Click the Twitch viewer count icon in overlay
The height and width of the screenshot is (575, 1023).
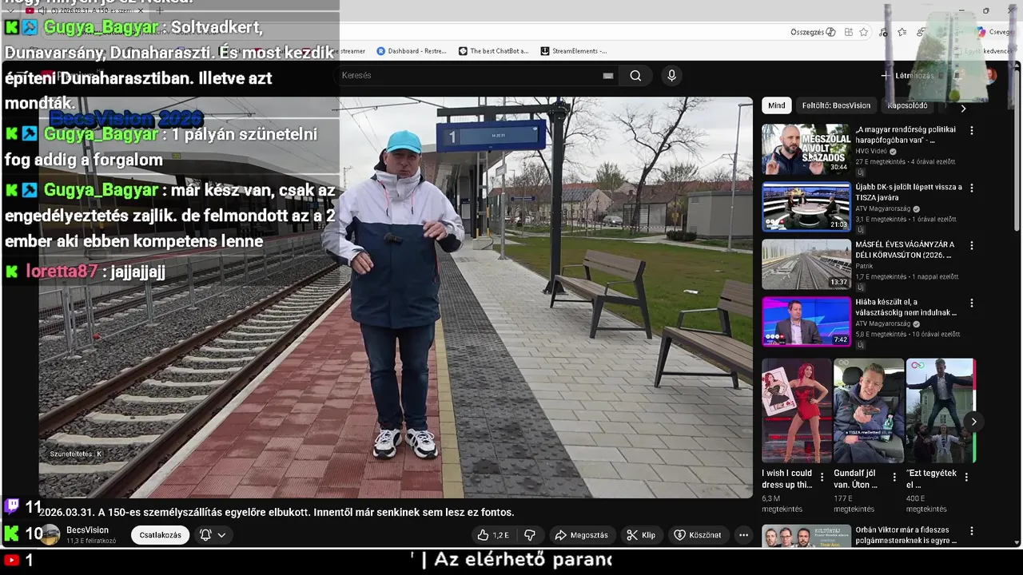click(x=12, y=506)
